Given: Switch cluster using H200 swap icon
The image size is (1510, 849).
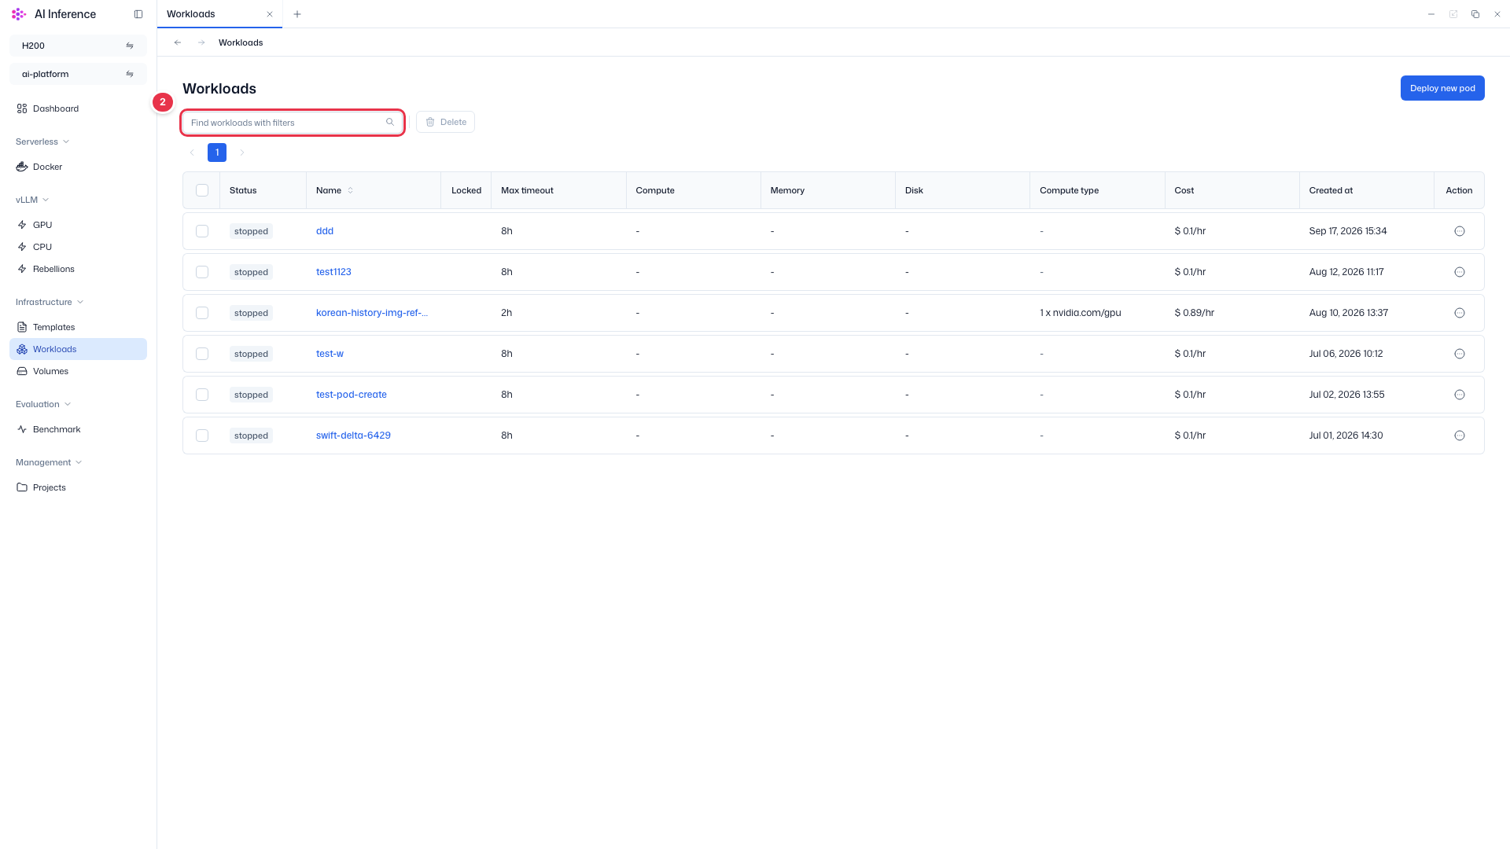Looking at the screenshot, I should 130,46.
